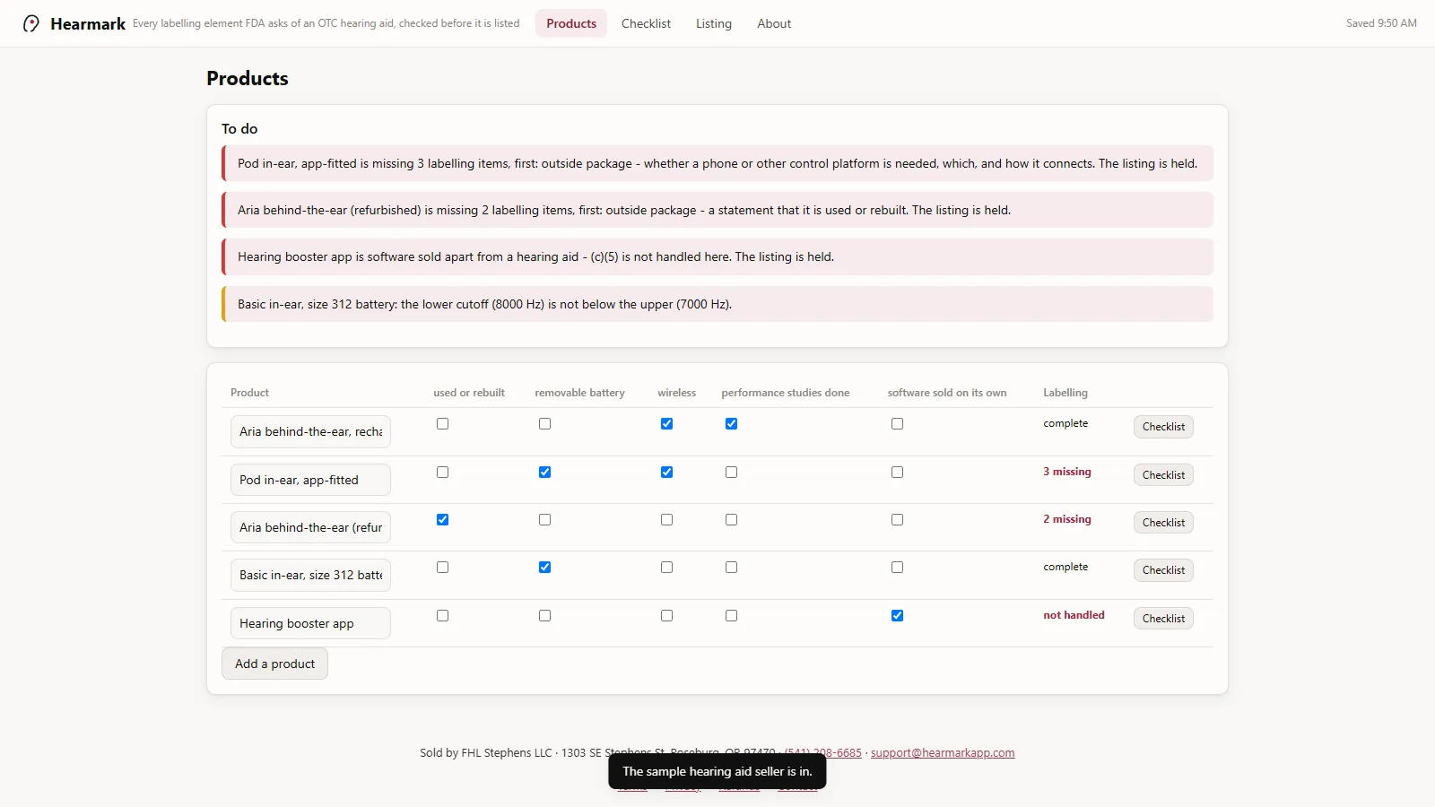
Task: Click the 'Saved 9:50 AM' status text
Action: pos(1381,23)
